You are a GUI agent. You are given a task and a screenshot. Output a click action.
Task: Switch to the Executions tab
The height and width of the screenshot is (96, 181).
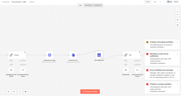(x=88, y=5)
